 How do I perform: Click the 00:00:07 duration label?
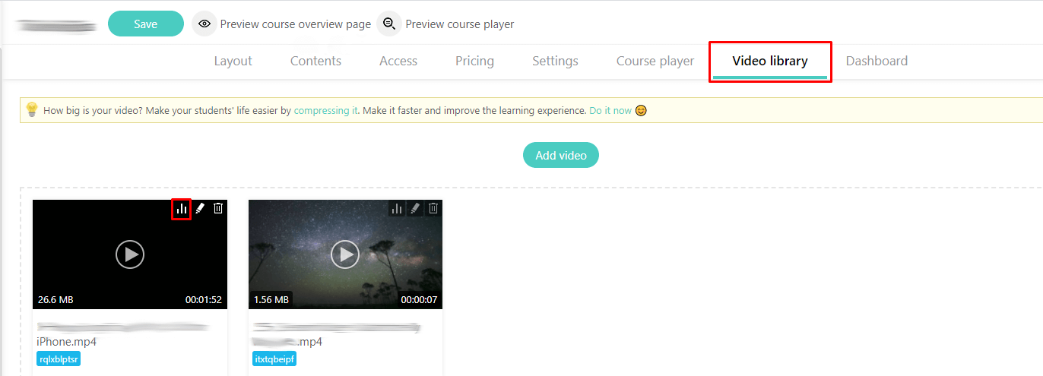click(x=420, y=300)
